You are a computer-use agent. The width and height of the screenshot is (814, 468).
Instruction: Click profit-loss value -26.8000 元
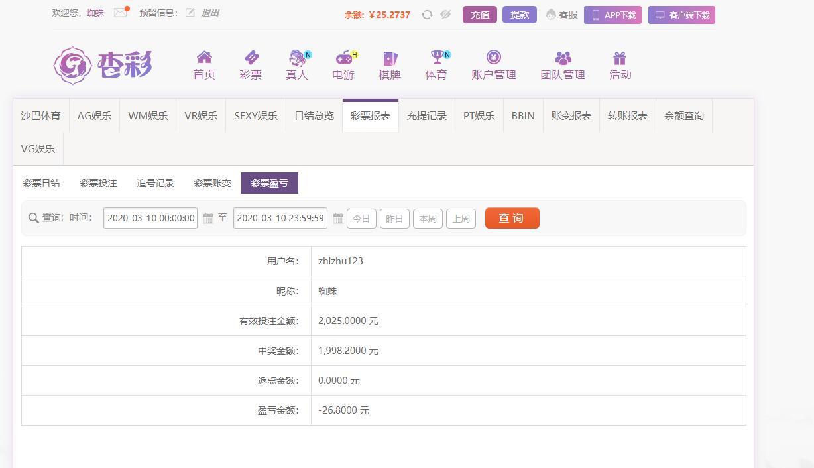pyautogui.click(x=344, y=410)
